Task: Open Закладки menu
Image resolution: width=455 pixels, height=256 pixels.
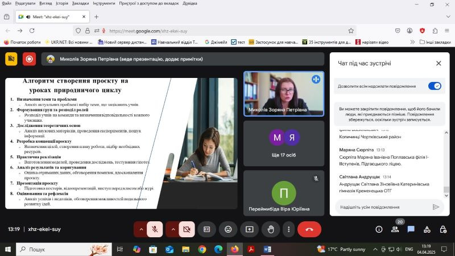Action: tap(80, 3)
